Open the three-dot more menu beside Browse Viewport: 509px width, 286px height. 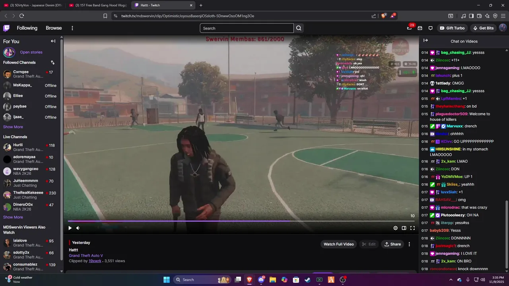[x=72, y=28]
